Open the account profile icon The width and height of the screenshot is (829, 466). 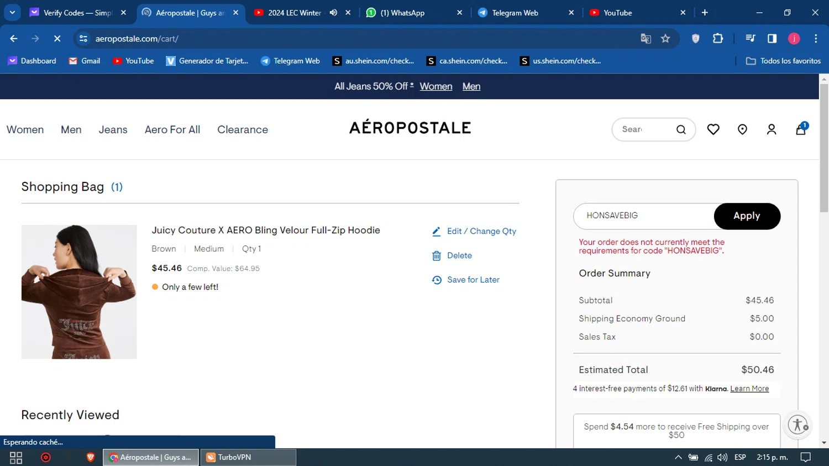point(772,129)
